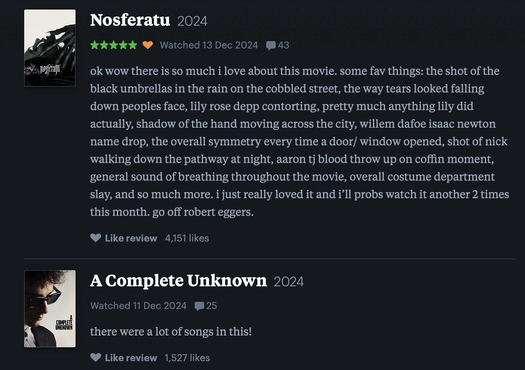Click the green five-star rating
Image resolution: width=525 pixels, height=370 pixels.
[114, 45]
